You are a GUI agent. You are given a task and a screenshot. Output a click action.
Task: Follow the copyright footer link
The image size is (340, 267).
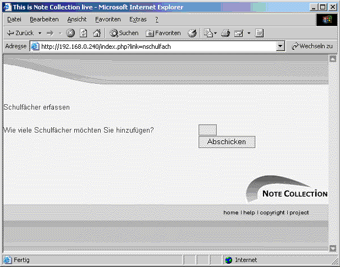pos(272,213)
